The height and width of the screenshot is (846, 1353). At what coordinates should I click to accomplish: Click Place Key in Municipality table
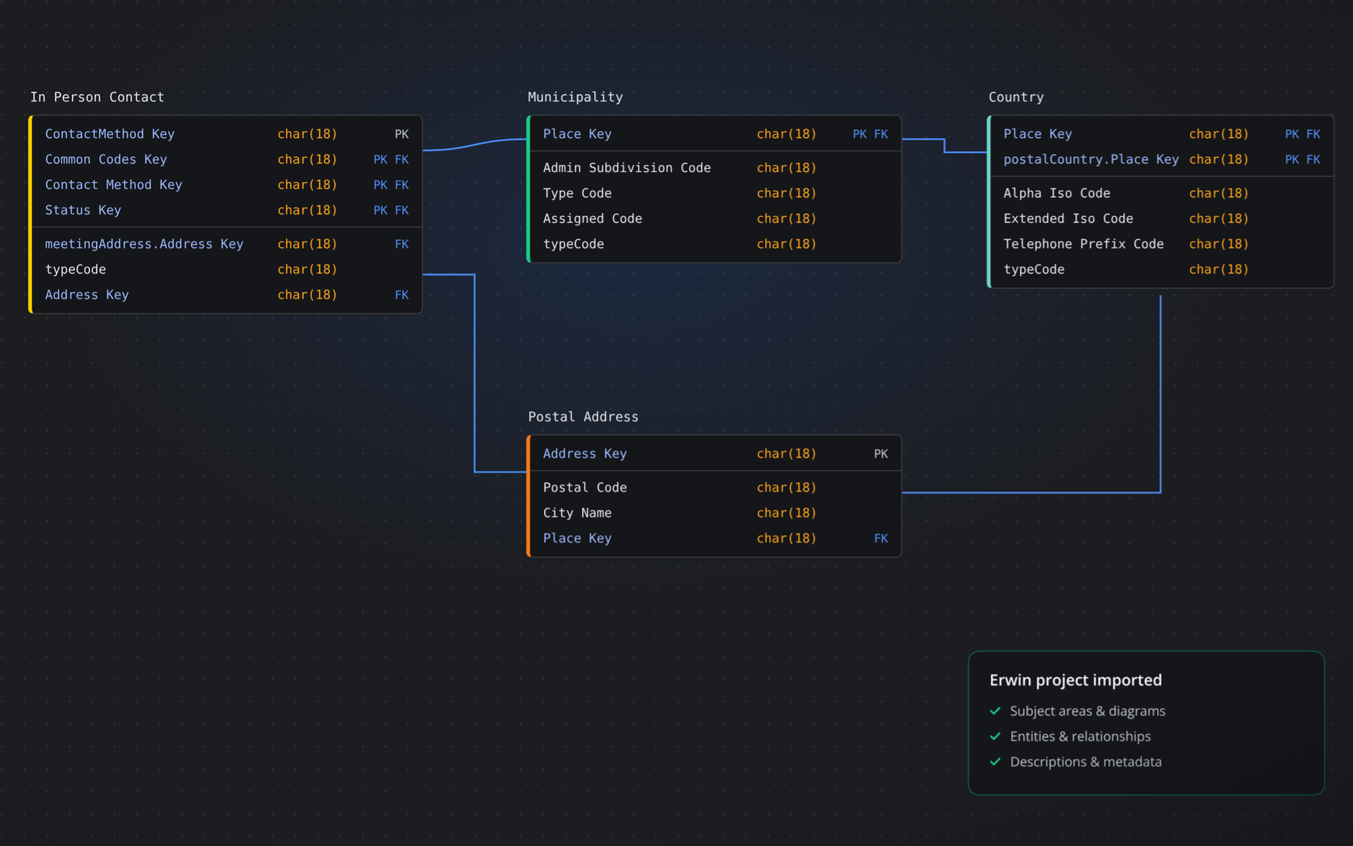click(715, 134)
